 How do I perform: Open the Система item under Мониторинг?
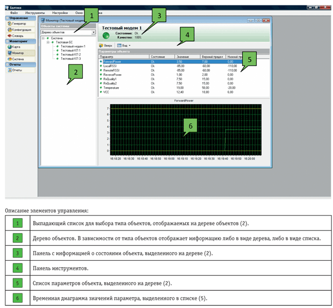(x=21, y=59)
